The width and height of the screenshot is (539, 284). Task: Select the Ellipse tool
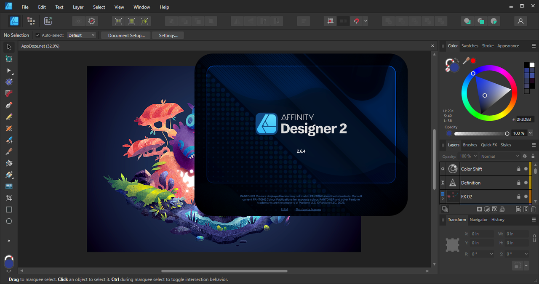[9, 221]
